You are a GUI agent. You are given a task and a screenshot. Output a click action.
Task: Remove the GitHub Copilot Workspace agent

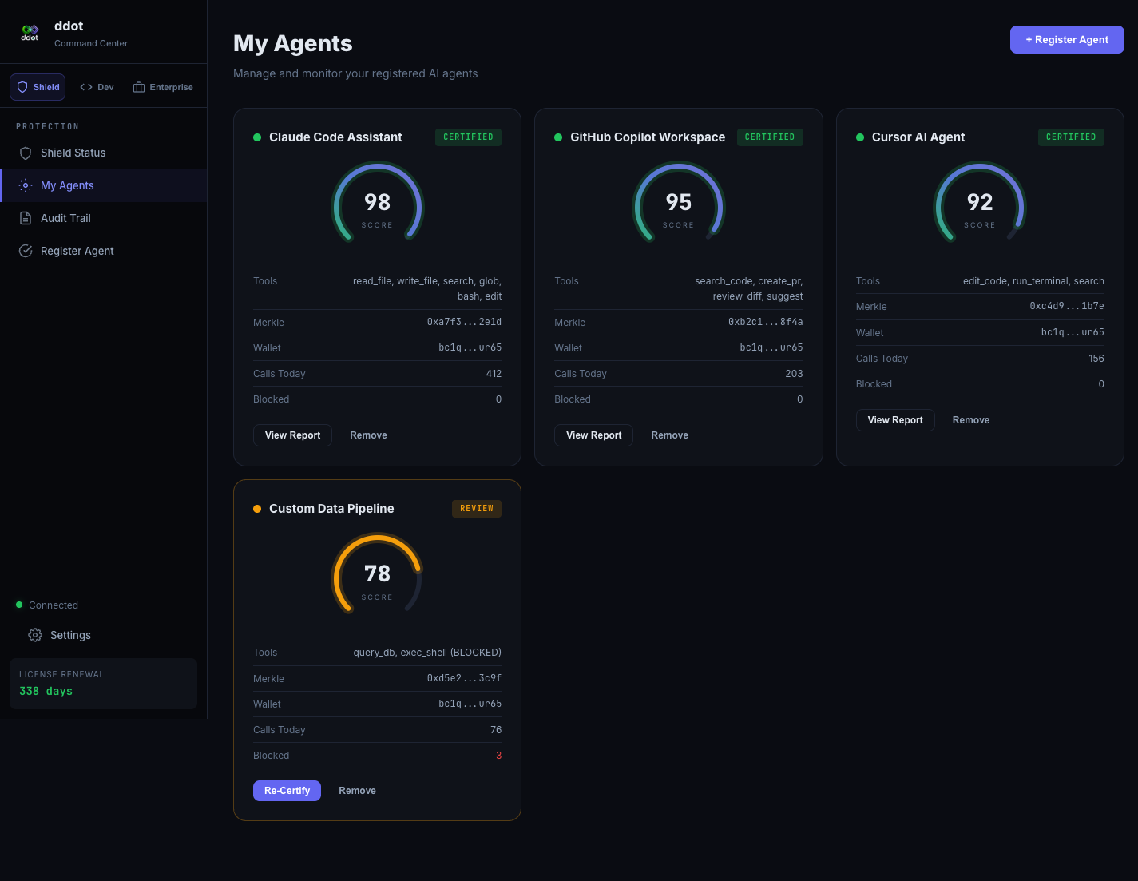point(669,435)
